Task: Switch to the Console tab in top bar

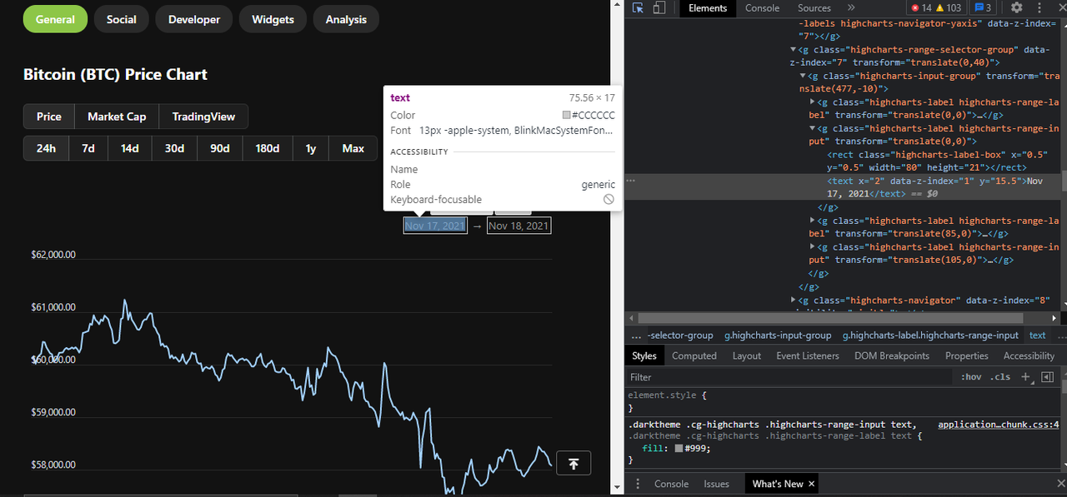Action: coord(762,7)
